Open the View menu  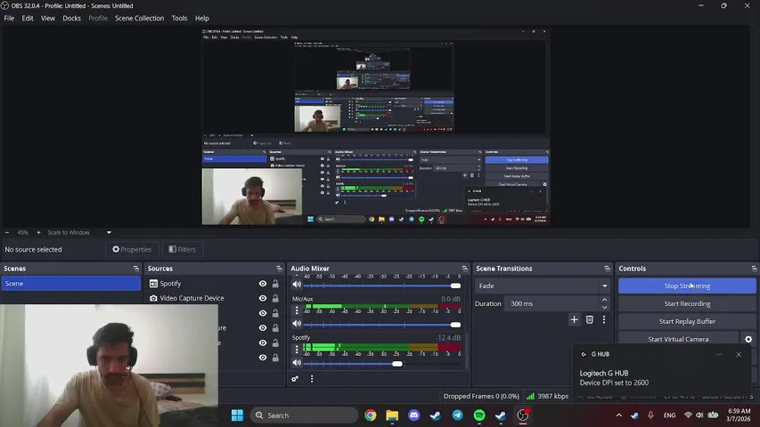coord(48,19)
